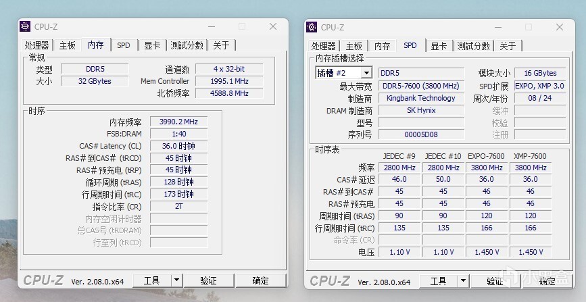Open 測試分數 tab in left CPU-Z window

coord(187,45)
